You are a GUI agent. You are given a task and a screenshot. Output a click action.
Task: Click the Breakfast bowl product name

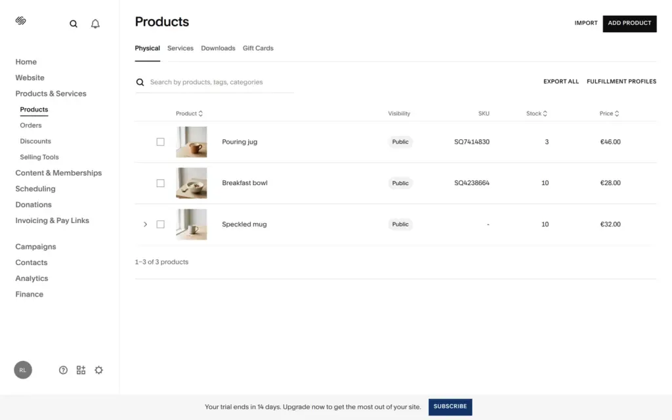[x=245, y=183]
